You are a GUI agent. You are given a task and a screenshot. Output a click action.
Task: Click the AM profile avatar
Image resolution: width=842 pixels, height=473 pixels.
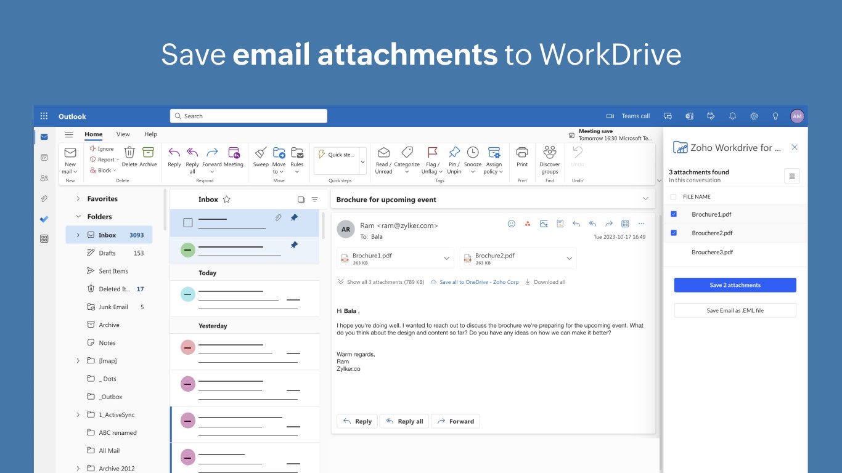click(x=797, y=116)
